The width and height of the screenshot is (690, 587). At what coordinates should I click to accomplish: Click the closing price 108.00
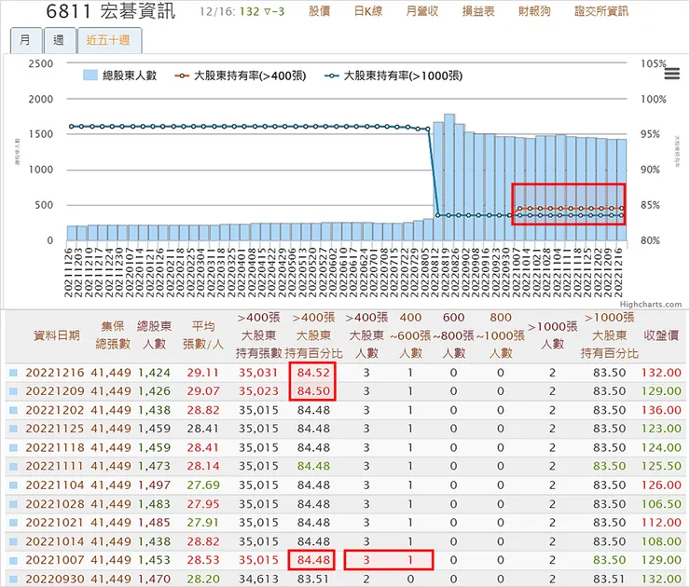click(661, 541)
